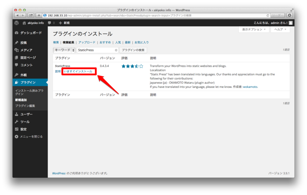Open wokamoto author link
307x195 pixels.
click(x=250, y=87)
